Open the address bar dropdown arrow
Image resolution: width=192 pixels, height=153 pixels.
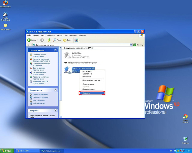(x=131, y=45)
